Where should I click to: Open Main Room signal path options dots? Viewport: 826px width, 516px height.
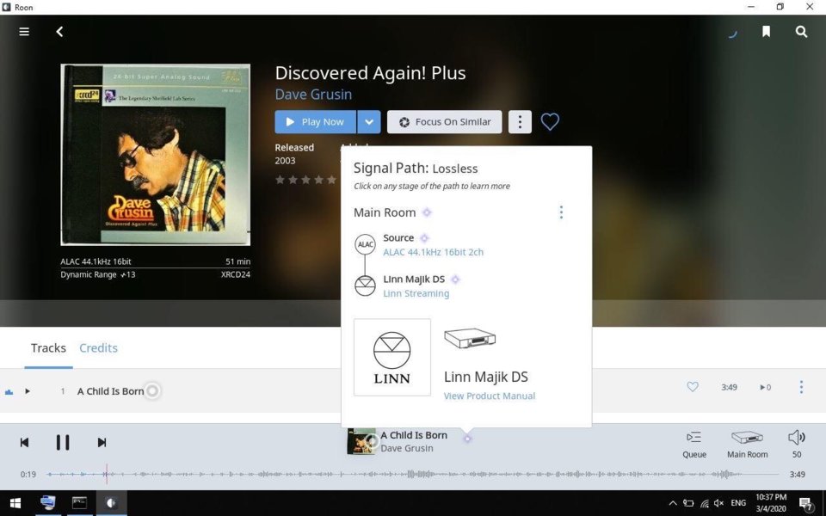561,212
